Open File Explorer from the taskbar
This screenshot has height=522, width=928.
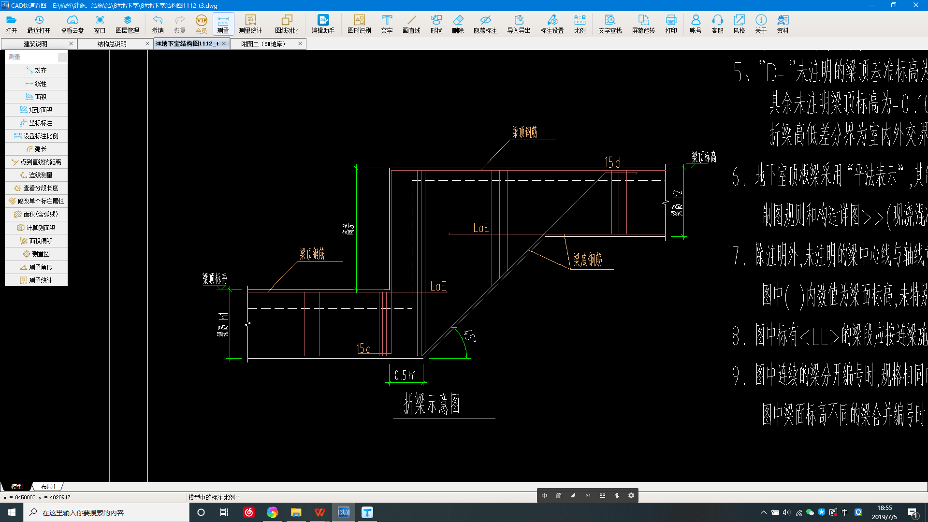pos(296,512)
